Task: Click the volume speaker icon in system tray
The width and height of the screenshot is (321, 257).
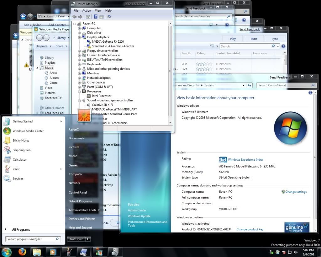Action: pos(295,252)
